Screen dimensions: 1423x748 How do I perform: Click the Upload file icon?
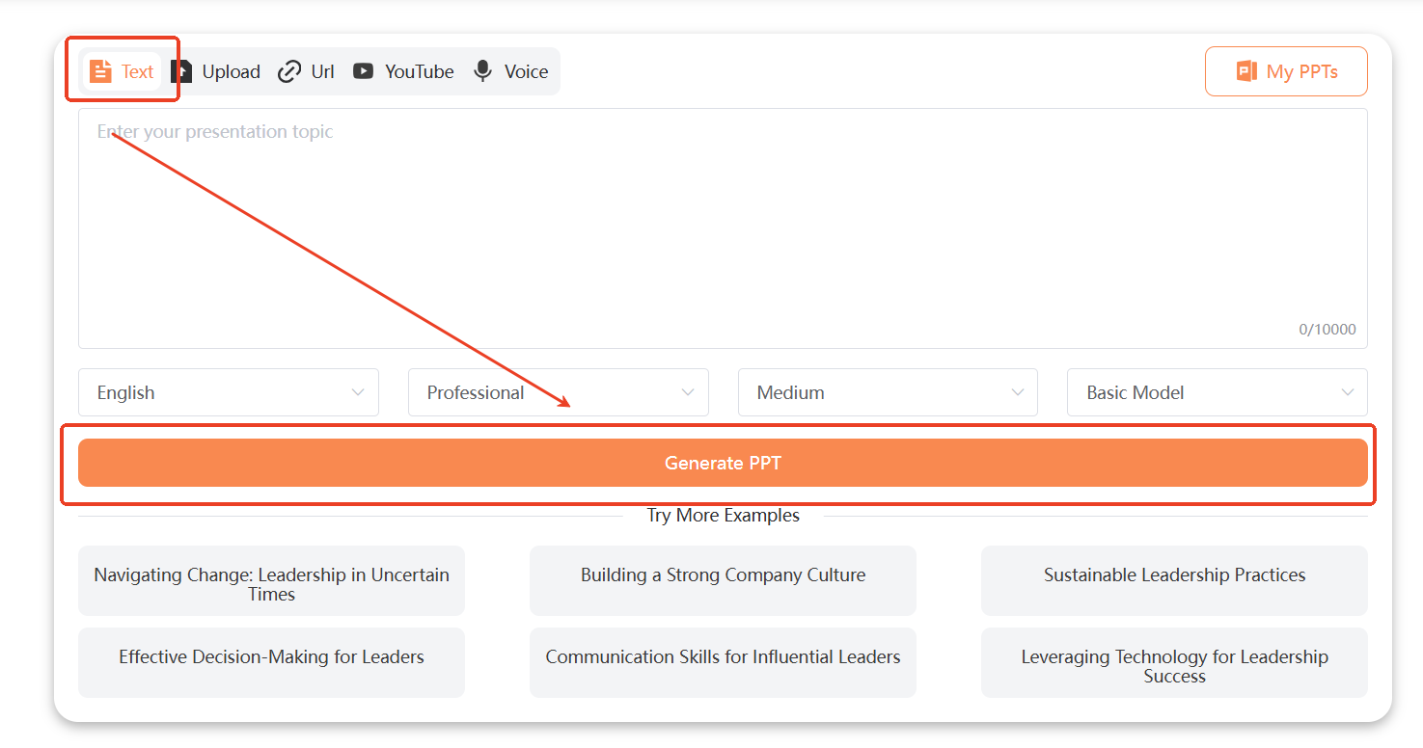[181, 71]
